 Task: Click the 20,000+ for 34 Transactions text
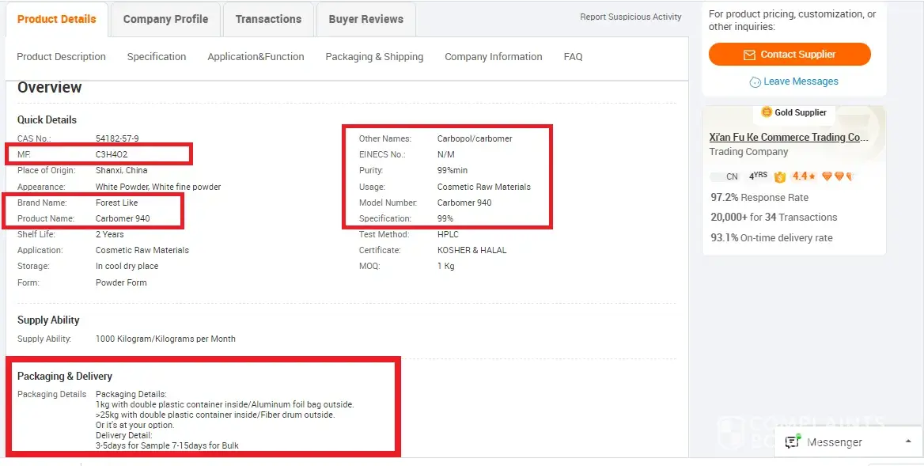(x=774, y=218)
